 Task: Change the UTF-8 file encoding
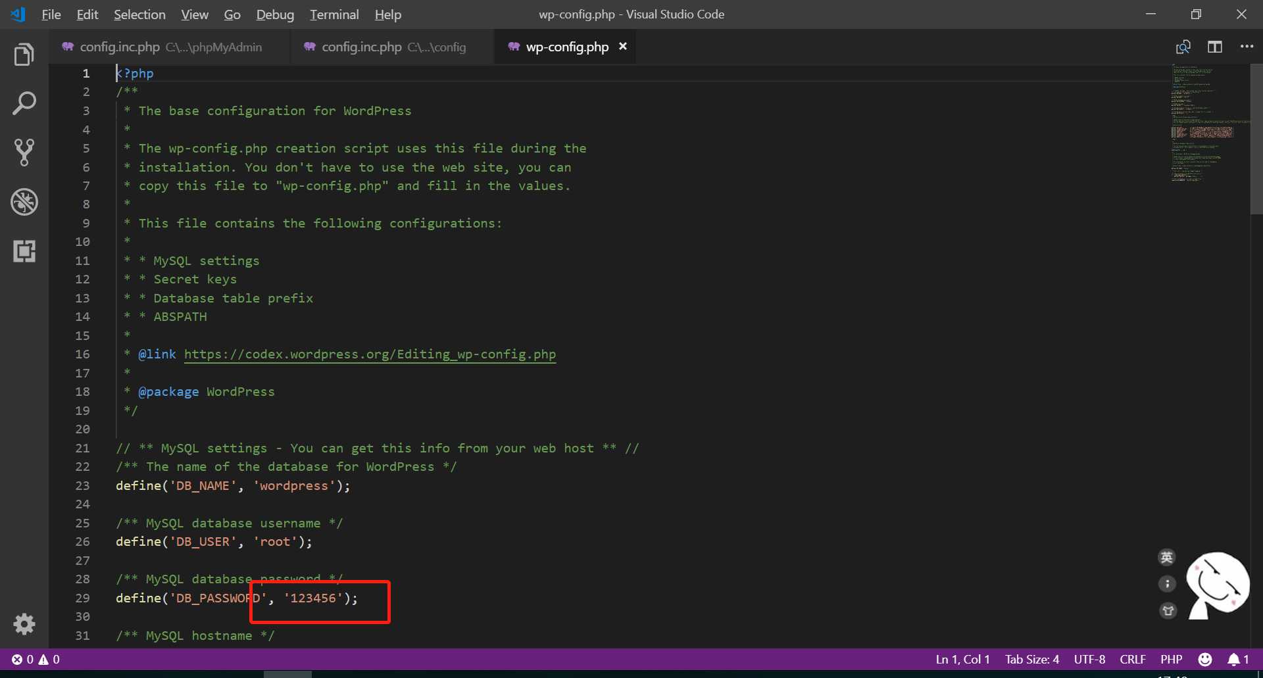tap(1089, 660)
